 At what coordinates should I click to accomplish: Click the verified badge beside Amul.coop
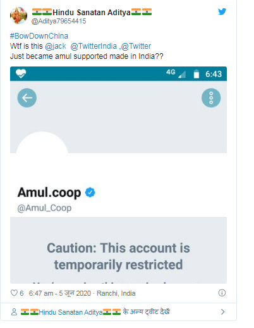point(90,192)
